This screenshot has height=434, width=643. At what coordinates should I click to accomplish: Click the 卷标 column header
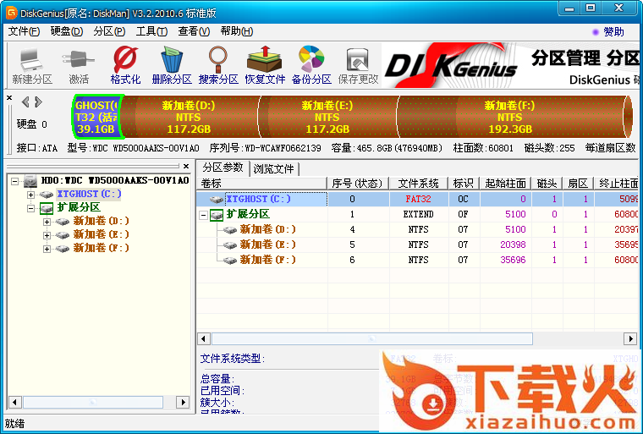pyautogui.click(x=261, y=184)
